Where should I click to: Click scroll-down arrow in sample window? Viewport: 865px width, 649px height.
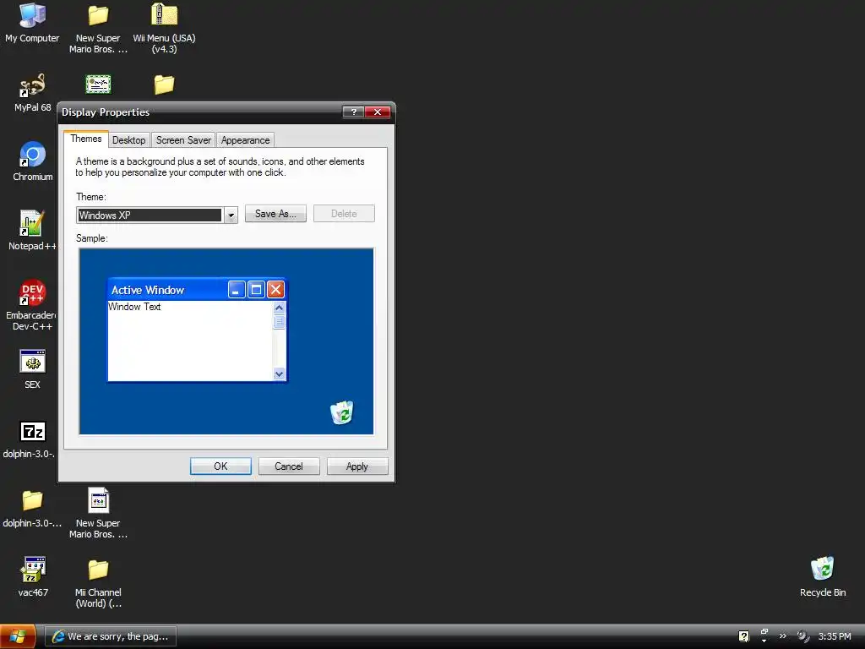pyautogui.click(x=279, y=374)
